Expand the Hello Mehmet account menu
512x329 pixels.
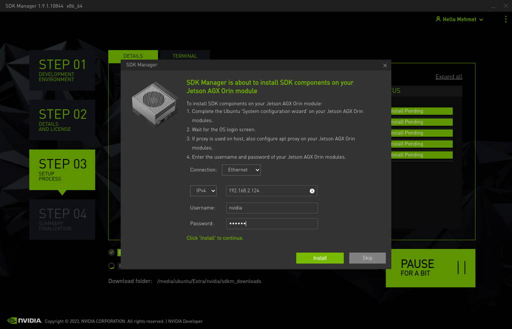pos(460,19)
